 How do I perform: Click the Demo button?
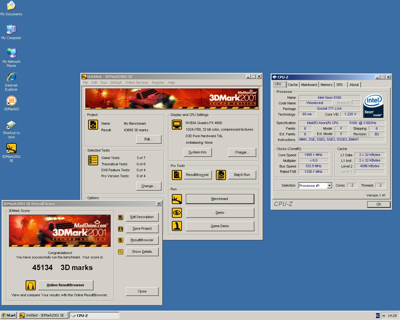coord(220,212)
